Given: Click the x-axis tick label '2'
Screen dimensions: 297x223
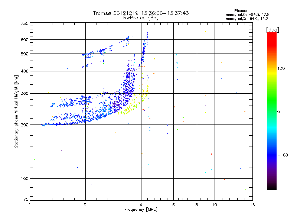Looking at the screenshot, I should 85,205.
